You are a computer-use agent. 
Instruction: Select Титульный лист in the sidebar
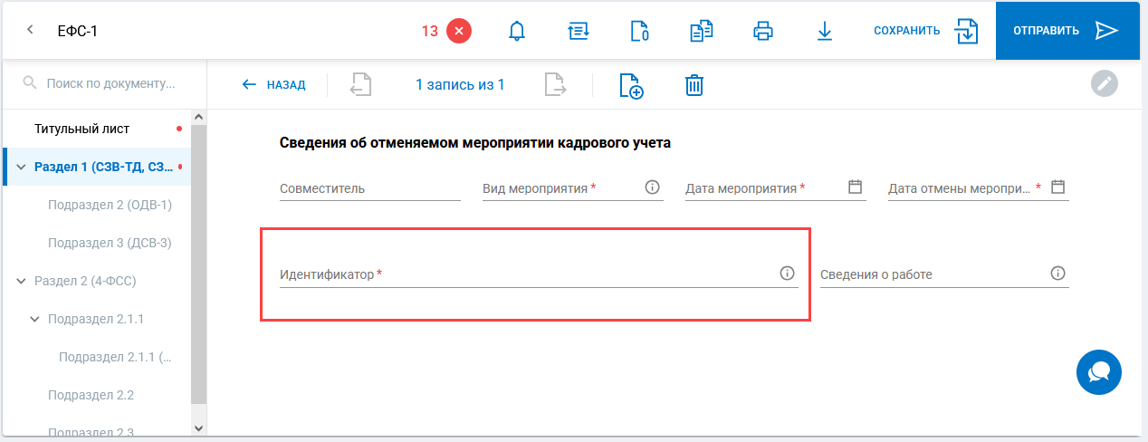click(81, 129)
